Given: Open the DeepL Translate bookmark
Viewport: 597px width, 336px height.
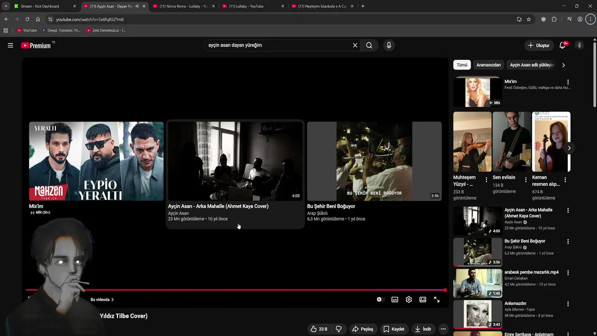Looking at the screenshot, I should (61, 30).
